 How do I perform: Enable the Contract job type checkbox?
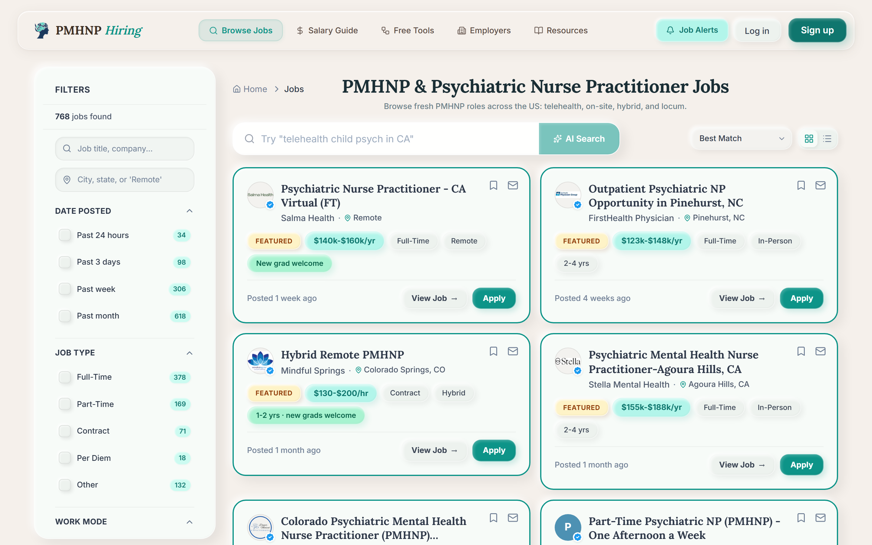[x=65, y=431]
